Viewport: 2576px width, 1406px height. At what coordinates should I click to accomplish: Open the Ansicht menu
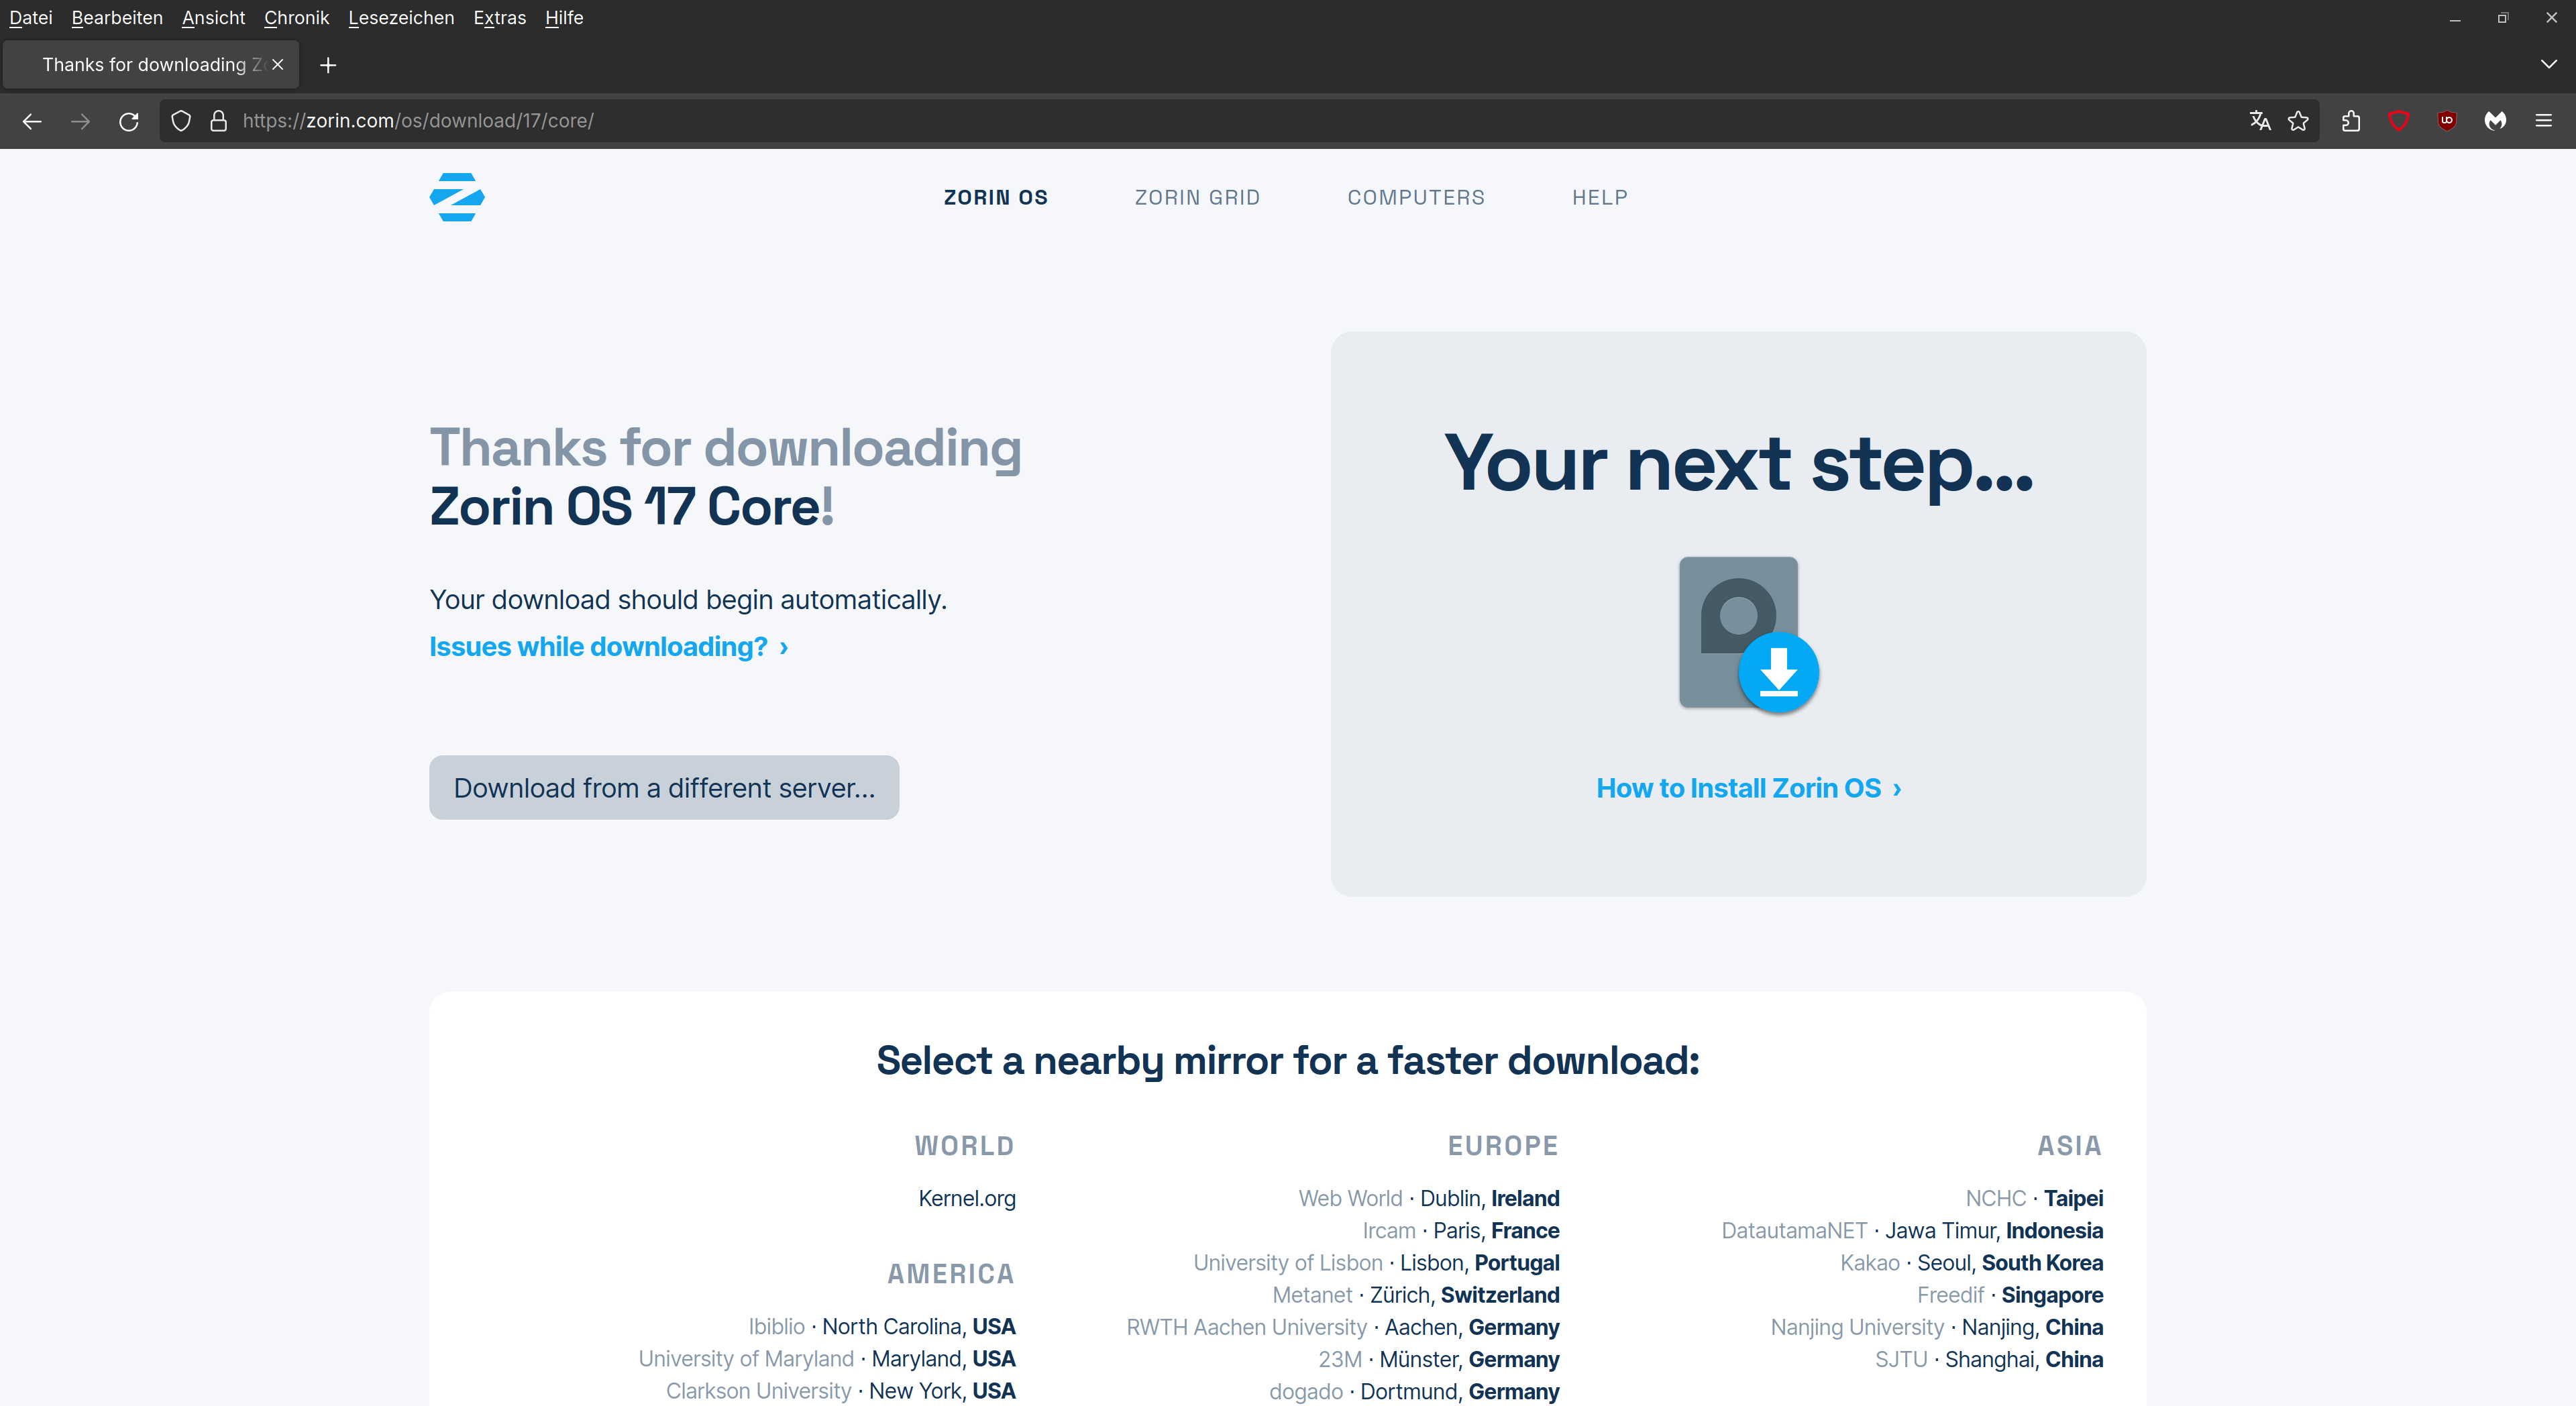pyautogui.click(x=213, y=18)
